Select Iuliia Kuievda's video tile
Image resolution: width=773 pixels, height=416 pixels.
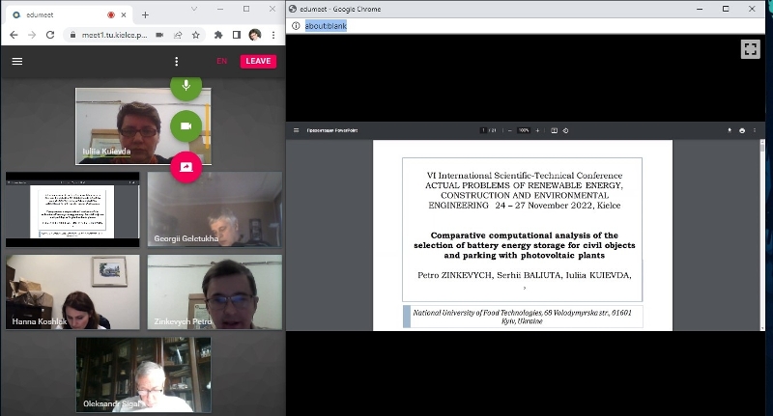[143, 126]
